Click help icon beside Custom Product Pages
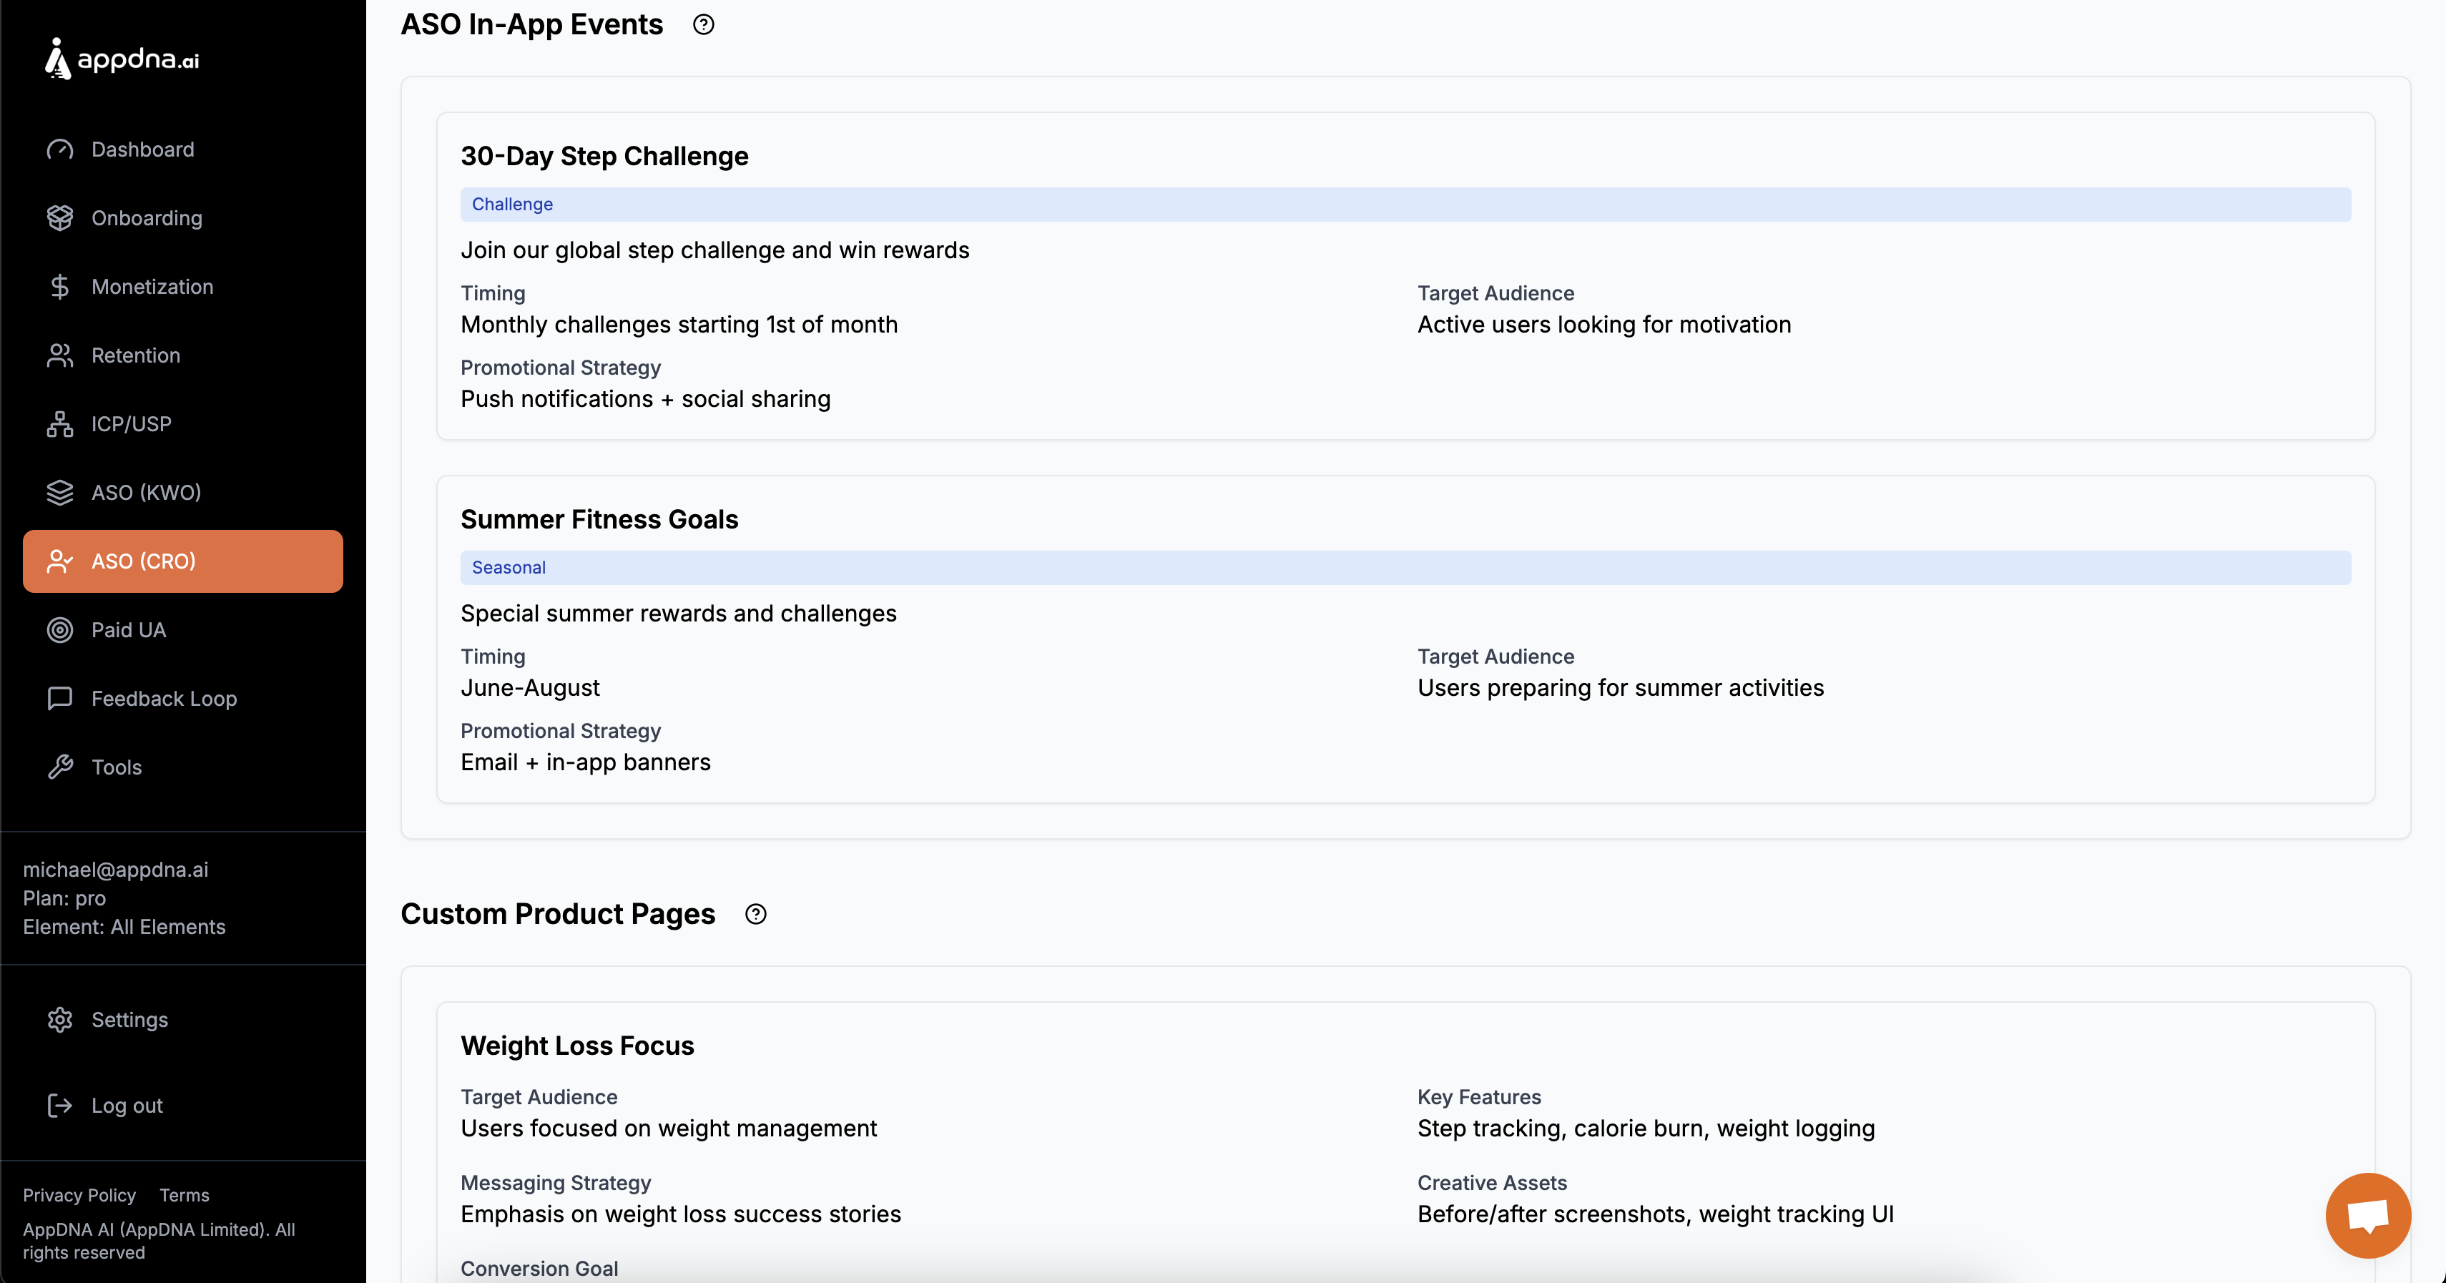2446x1283 pixels. 756,913
